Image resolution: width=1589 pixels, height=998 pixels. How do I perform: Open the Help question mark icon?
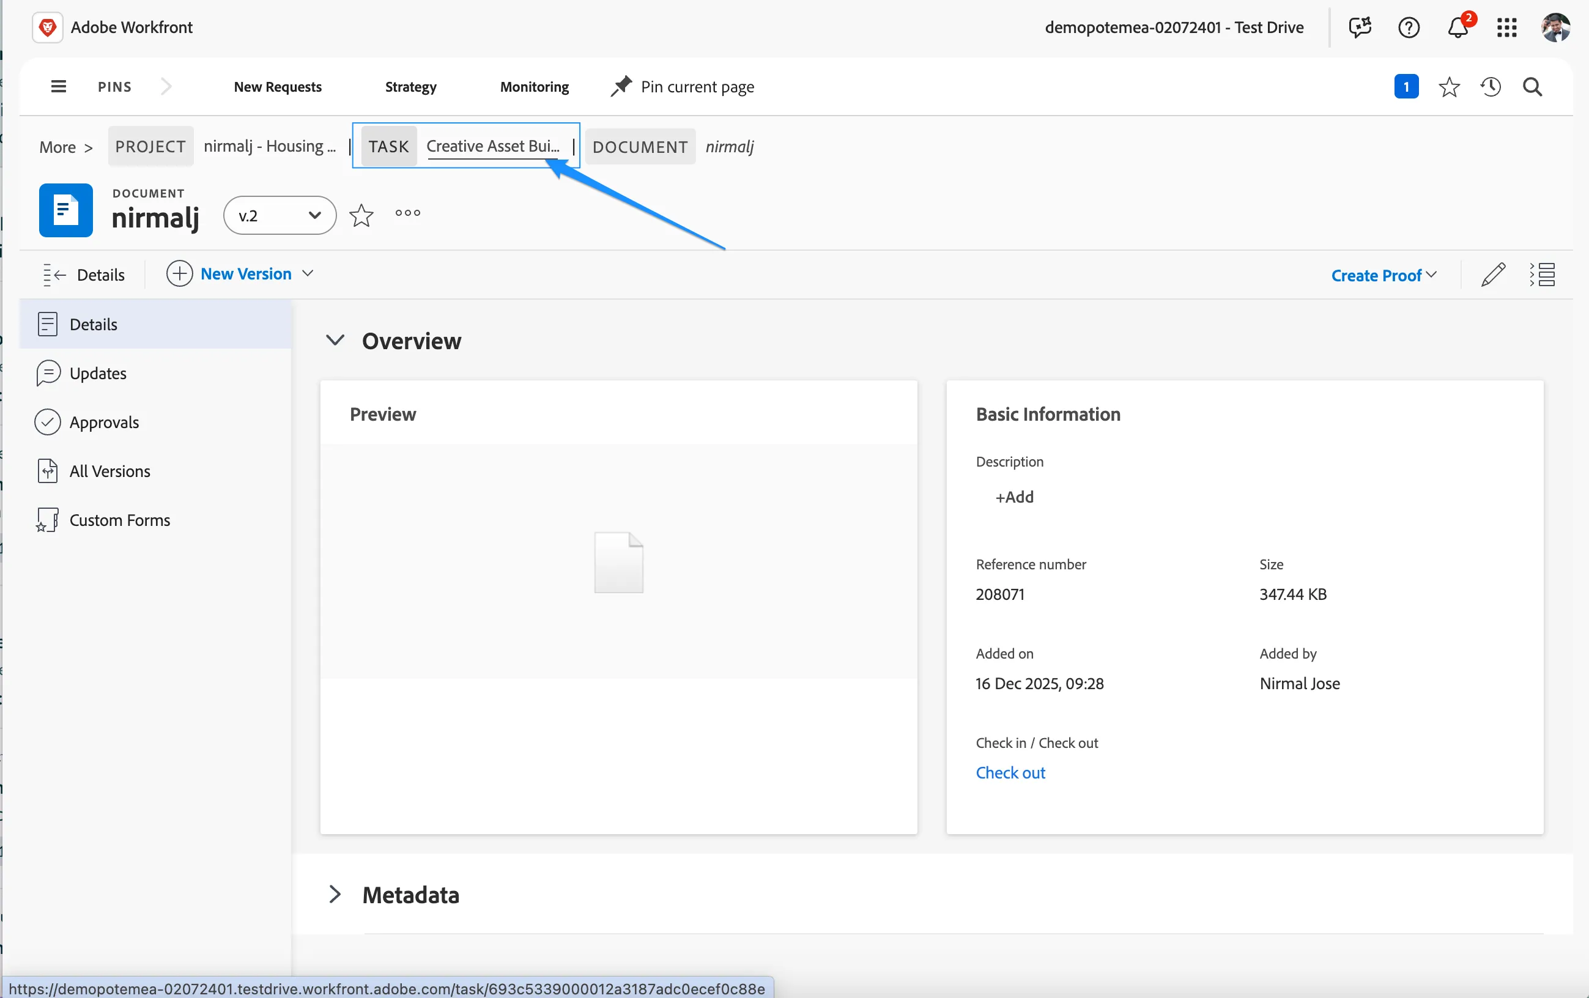pyautogui.click(x=1409, y=27)
